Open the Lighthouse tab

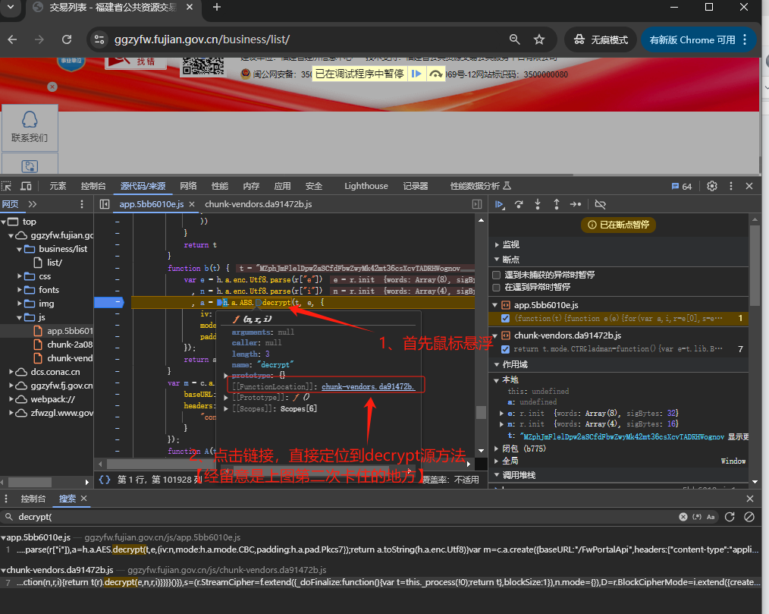click(x=366, y=186)
